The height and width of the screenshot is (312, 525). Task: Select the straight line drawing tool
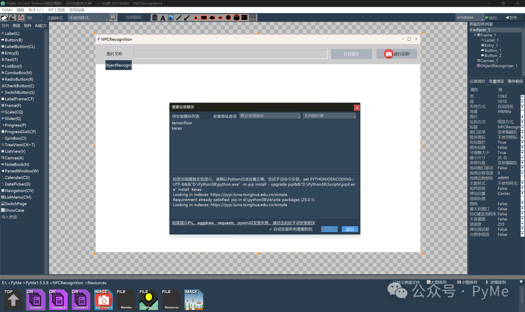click(179, 17)
